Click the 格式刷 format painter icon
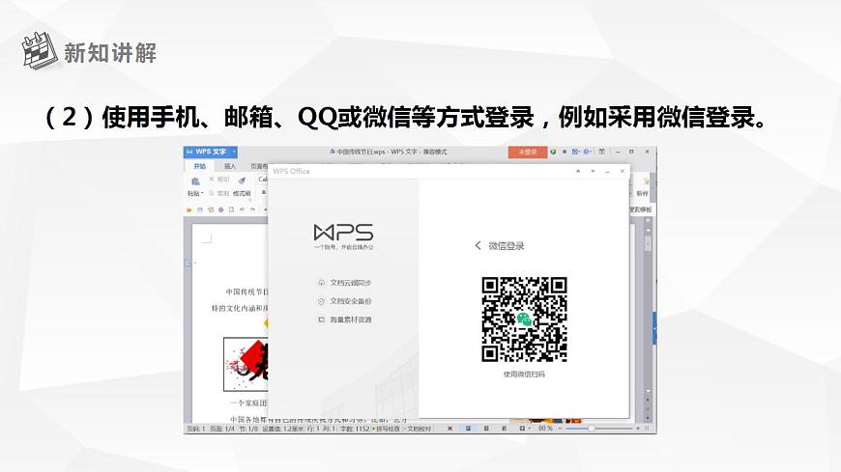The width and height of the screenshot is (841, 472). [x=242, y=180]
